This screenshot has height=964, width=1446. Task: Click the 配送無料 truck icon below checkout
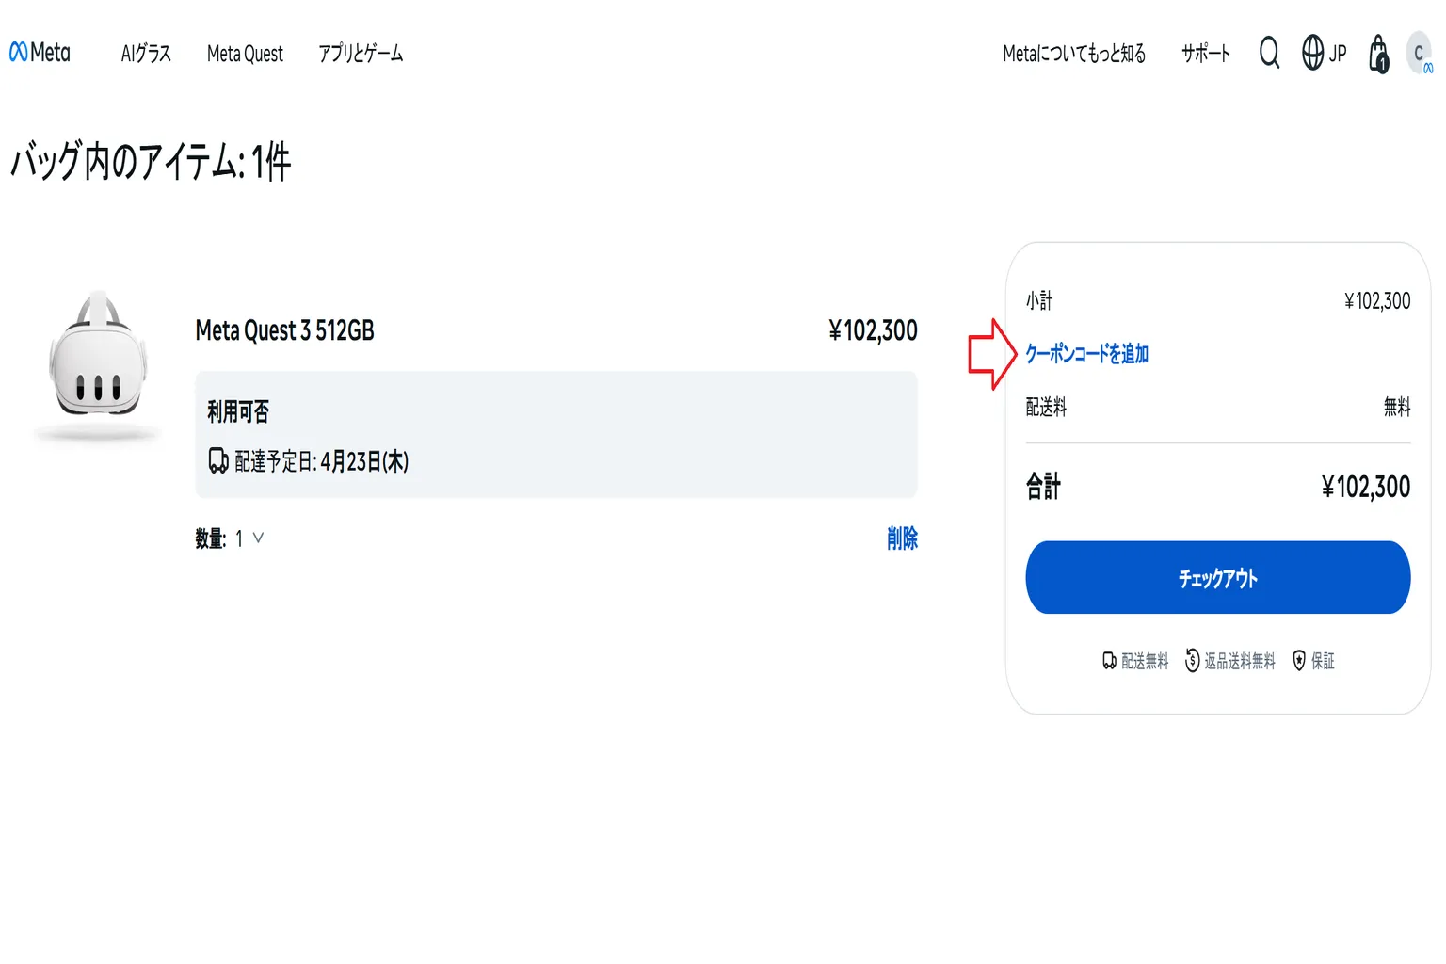(x=1110, y=661)
